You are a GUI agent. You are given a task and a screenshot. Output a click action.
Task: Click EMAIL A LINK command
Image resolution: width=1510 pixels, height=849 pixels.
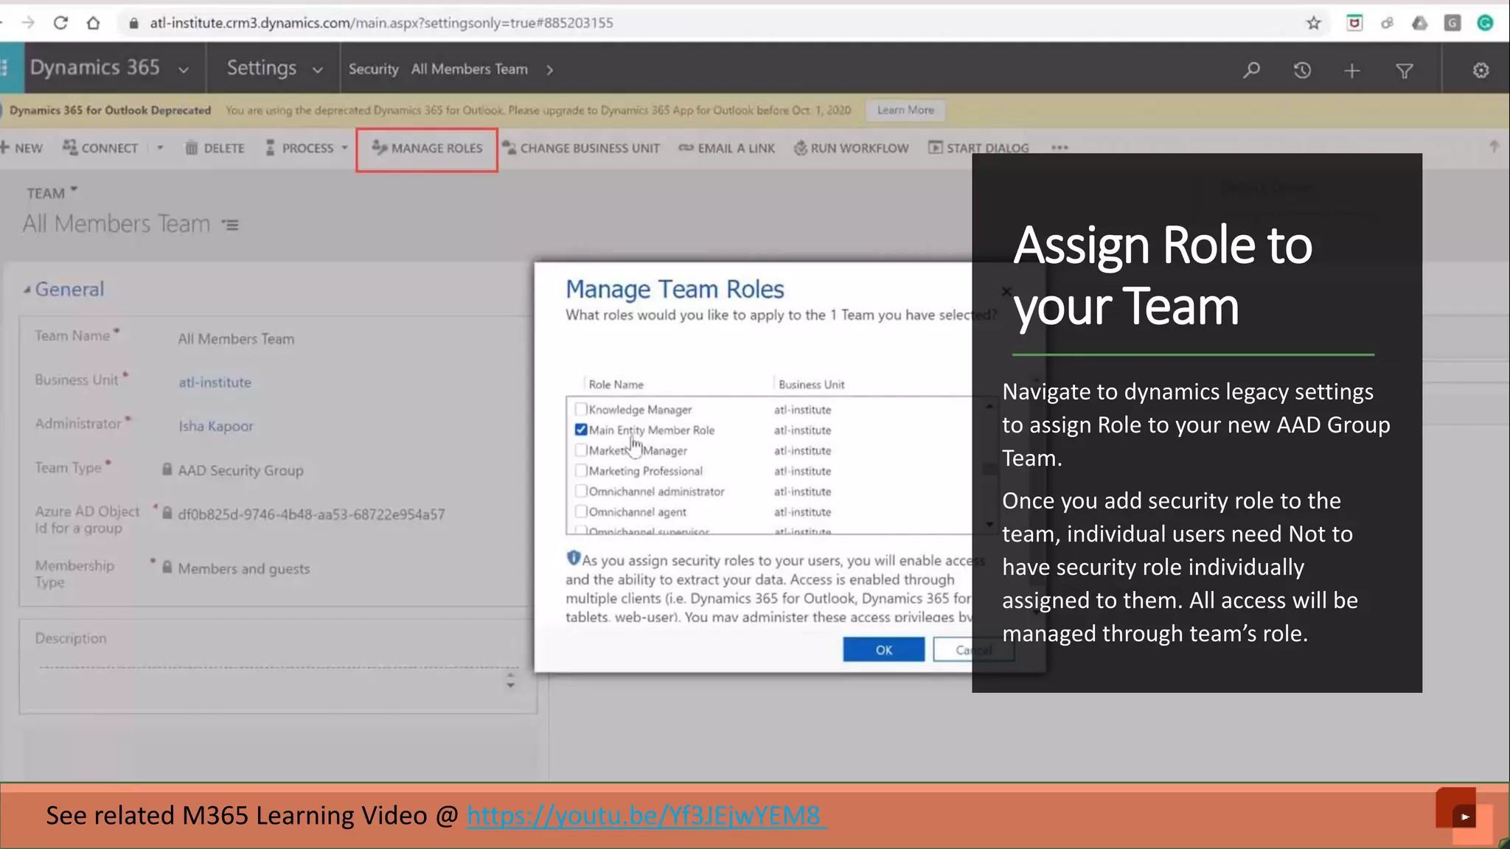coord(727,148)
